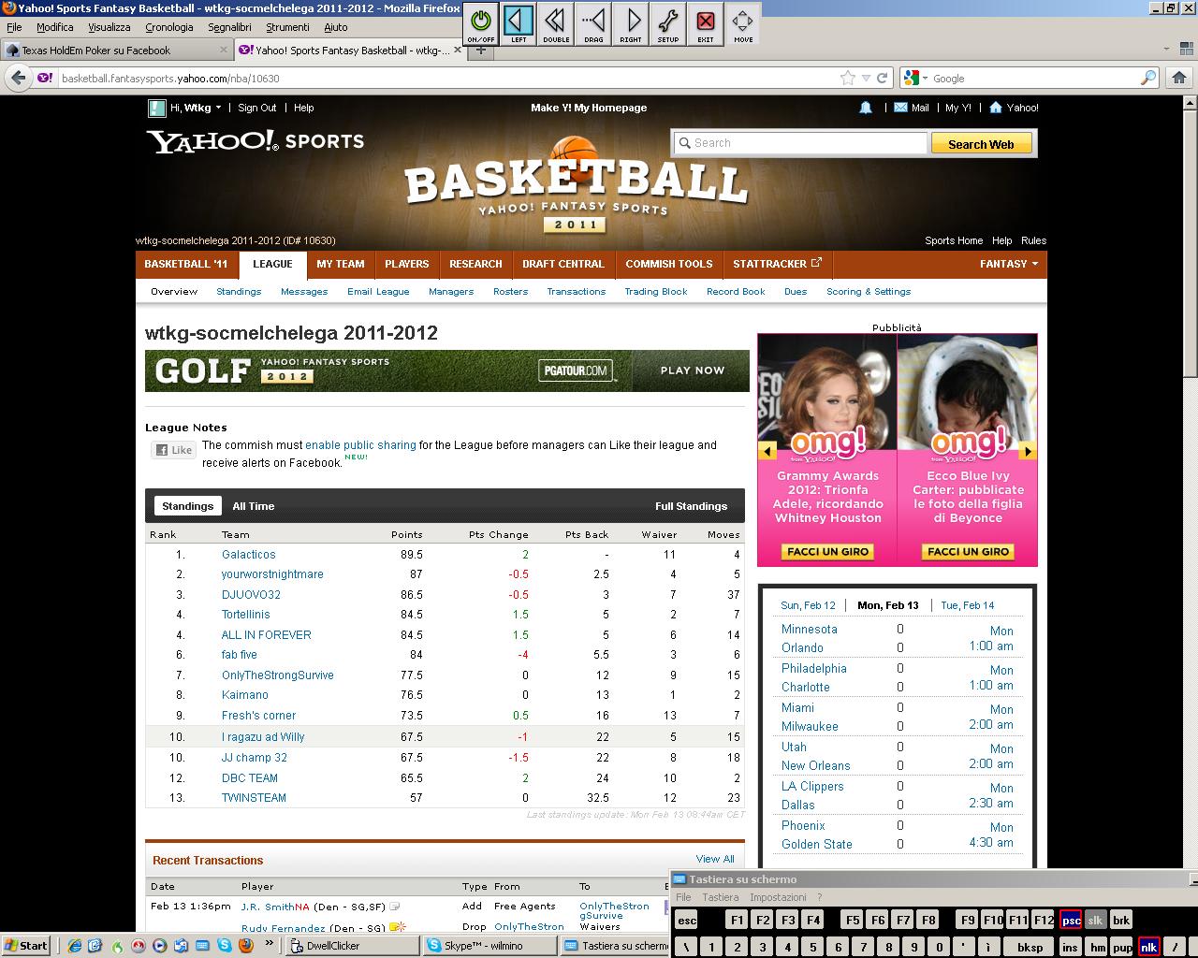Open the Full Standings link

[x=691, y=506]
